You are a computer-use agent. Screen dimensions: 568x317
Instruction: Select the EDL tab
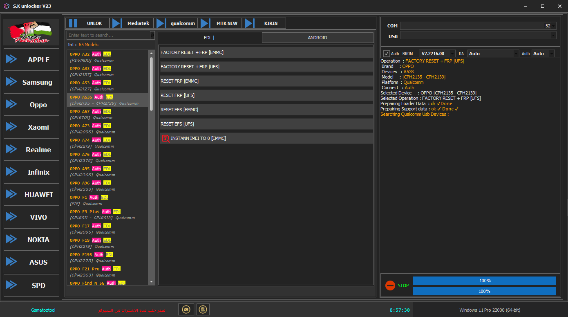point(209,37)
